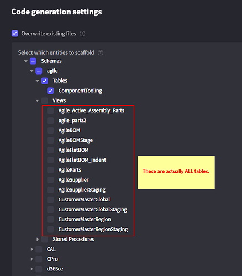Expand the d365ce schema arrow
Screen dimensions: 242x276
tap(31, 269)
